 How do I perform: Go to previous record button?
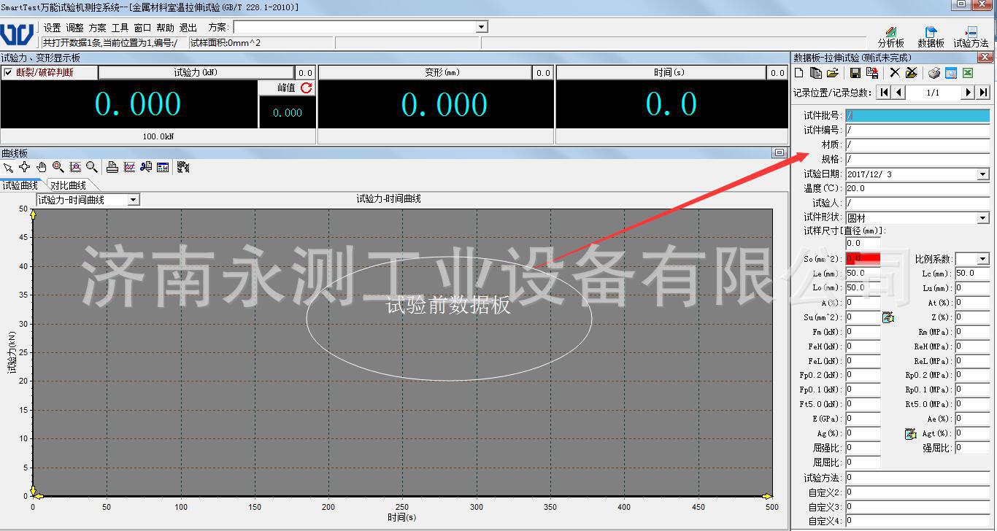899,93
